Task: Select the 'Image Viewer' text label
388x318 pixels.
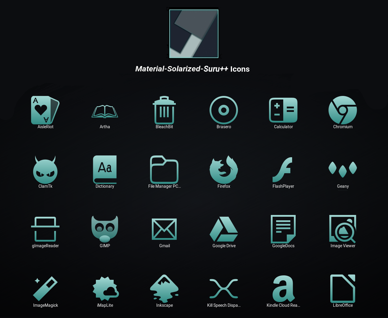Action: pyautogui.click(x=343, y=246)
